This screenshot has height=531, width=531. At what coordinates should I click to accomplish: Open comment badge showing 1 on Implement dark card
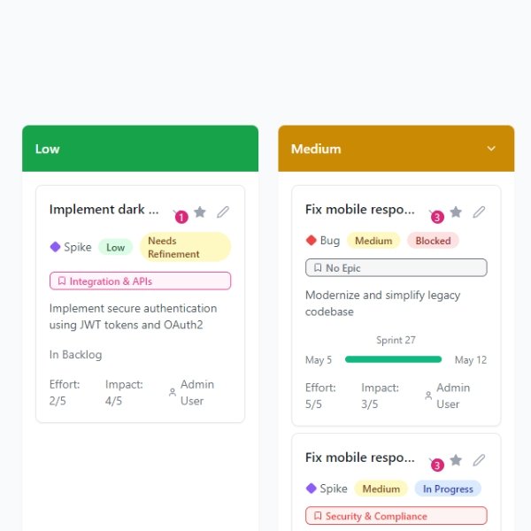pos(181,217)
